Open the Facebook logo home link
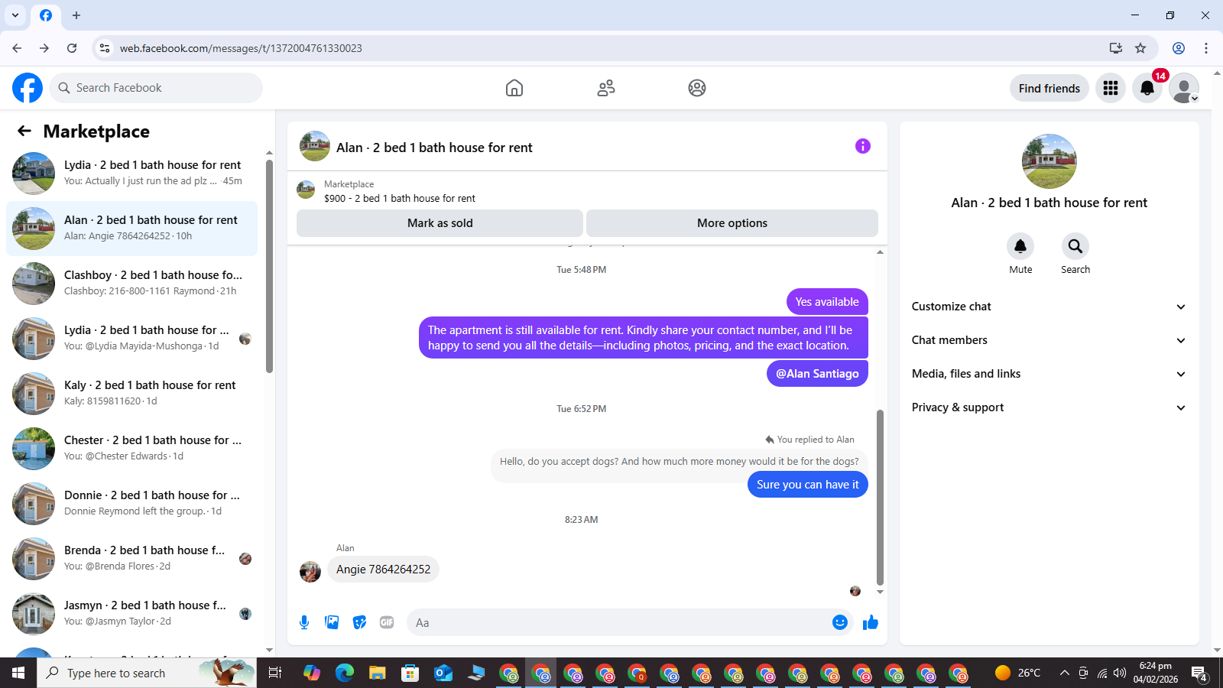The width and height of the screenshot is (1223, 688). click(28, 88)
